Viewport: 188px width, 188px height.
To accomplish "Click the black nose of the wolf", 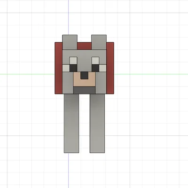I will point(84,75).
